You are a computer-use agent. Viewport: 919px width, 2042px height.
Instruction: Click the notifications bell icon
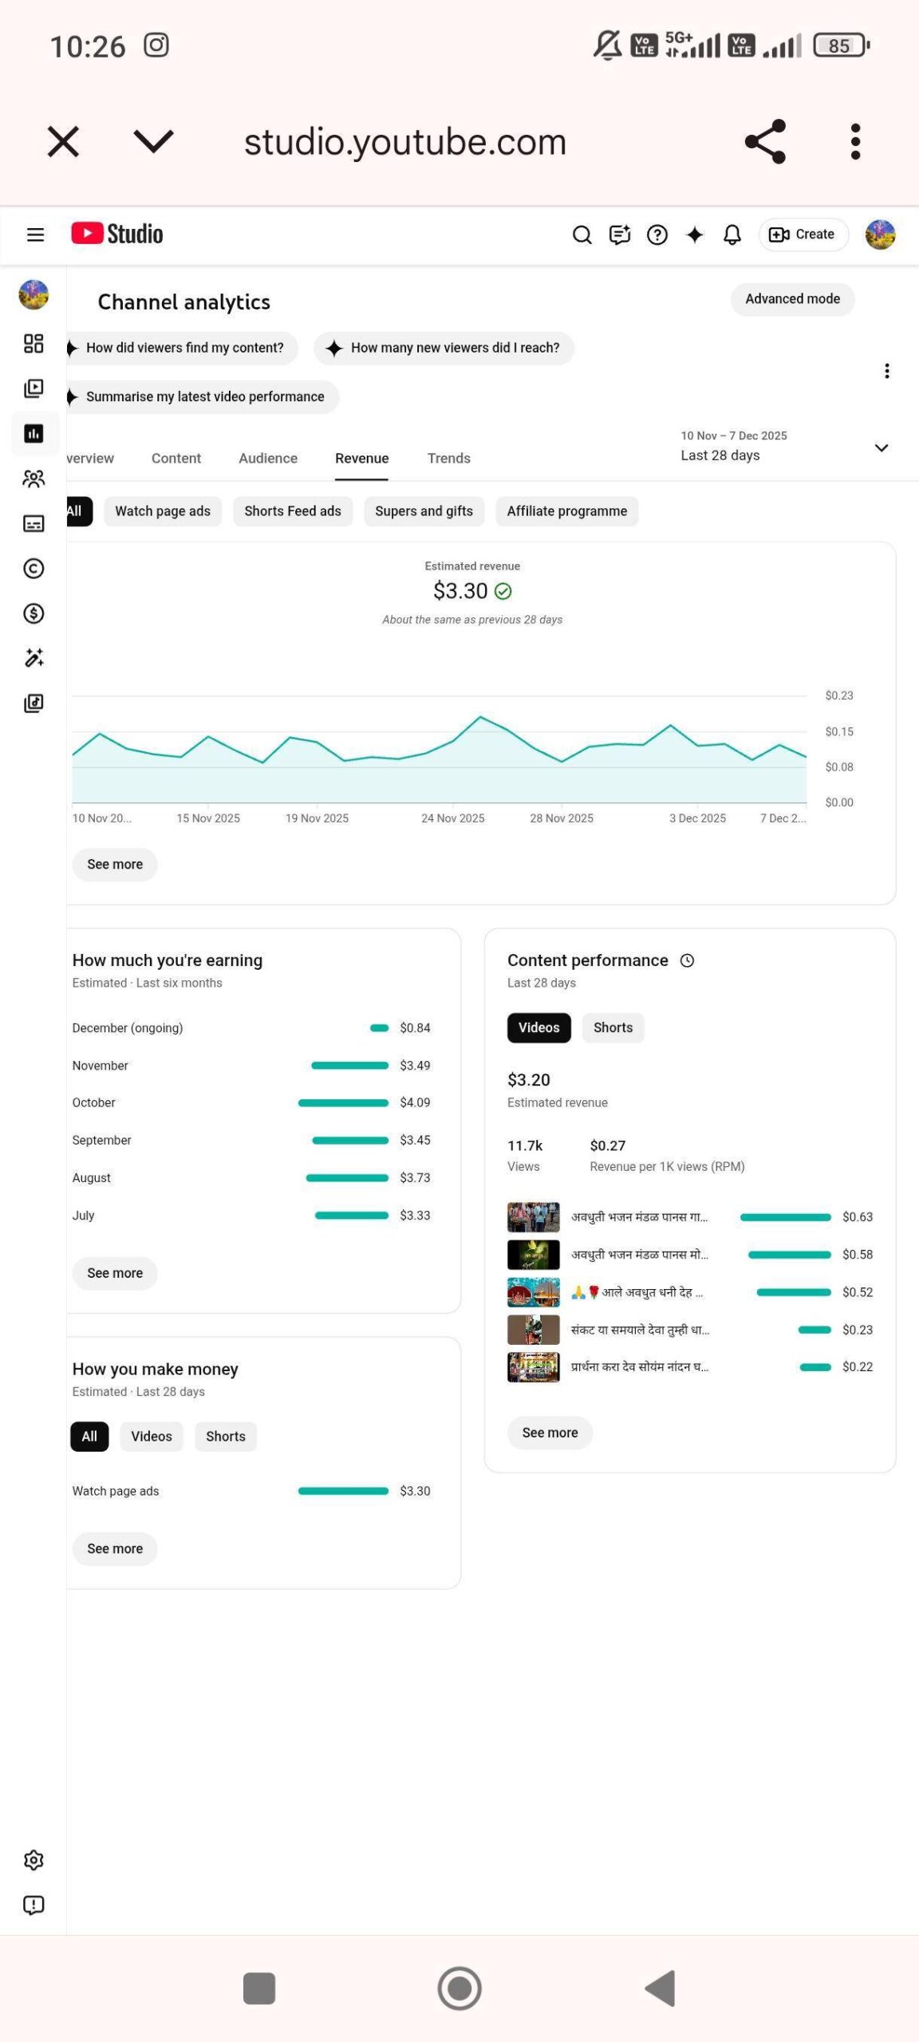[x=732, y=235]
